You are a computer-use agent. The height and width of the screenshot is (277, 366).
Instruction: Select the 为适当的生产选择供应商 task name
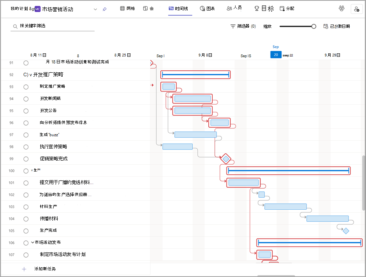pyautogui.click(x=65, y=195)
